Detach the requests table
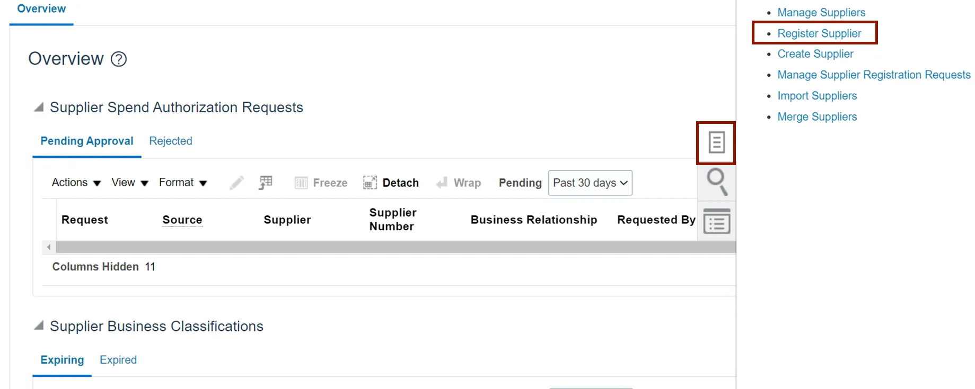 pos(391,183)
